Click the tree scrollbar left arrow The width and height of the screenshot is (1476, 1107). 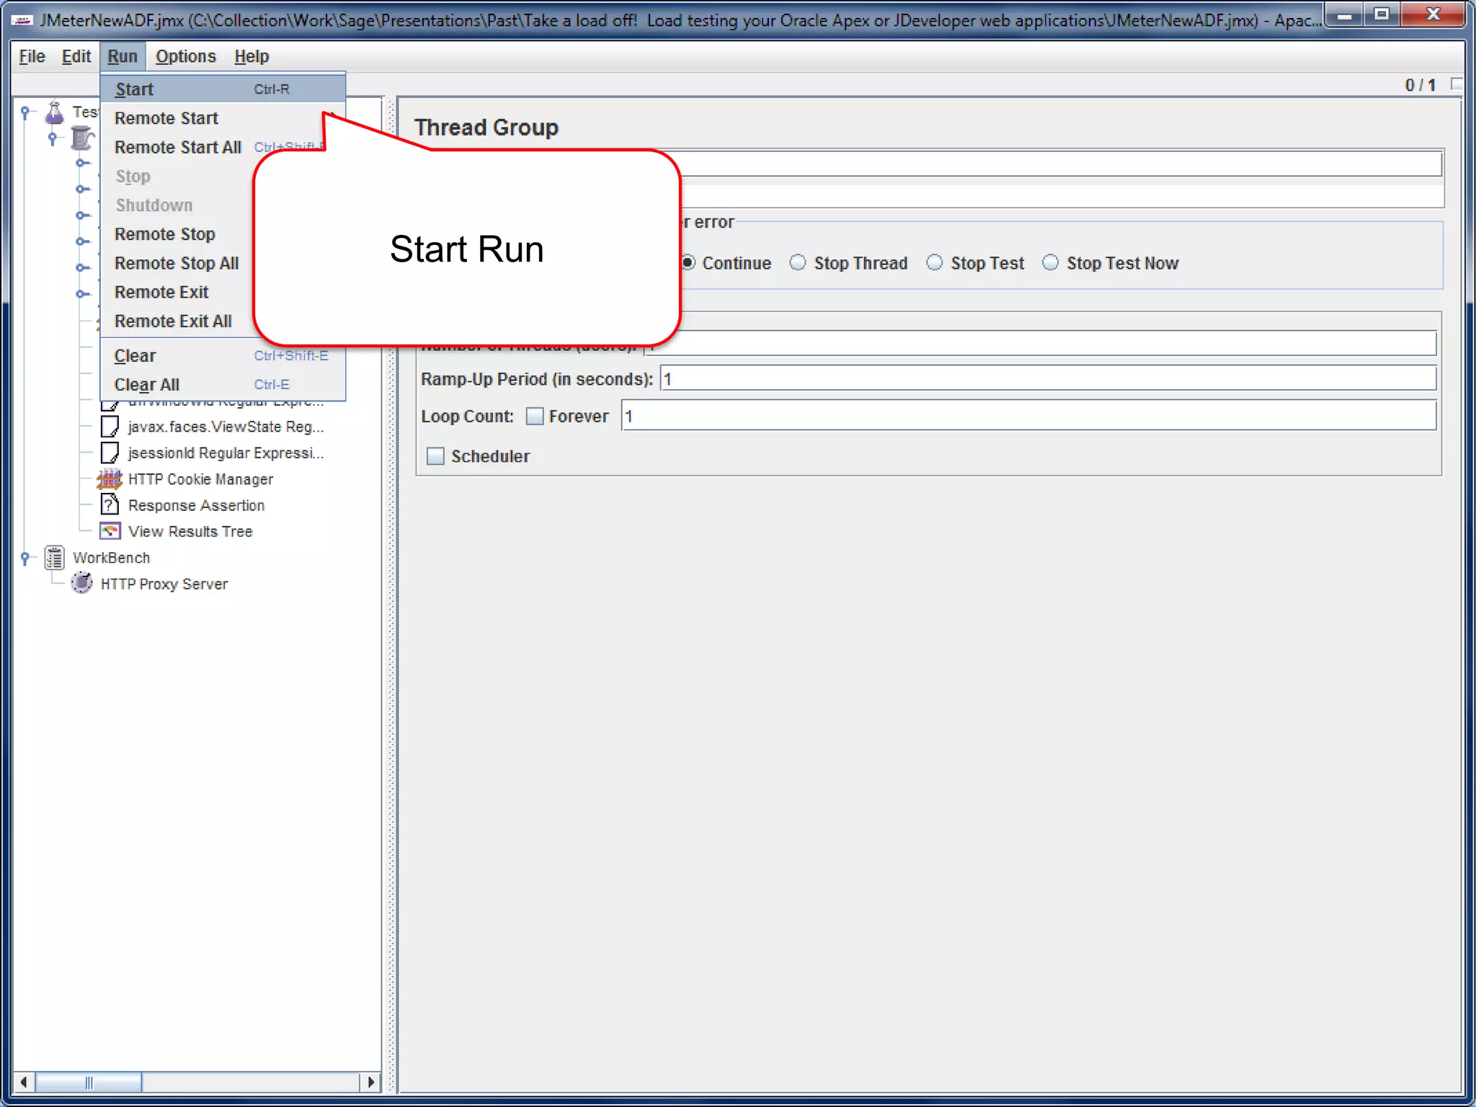[24, 1082]
